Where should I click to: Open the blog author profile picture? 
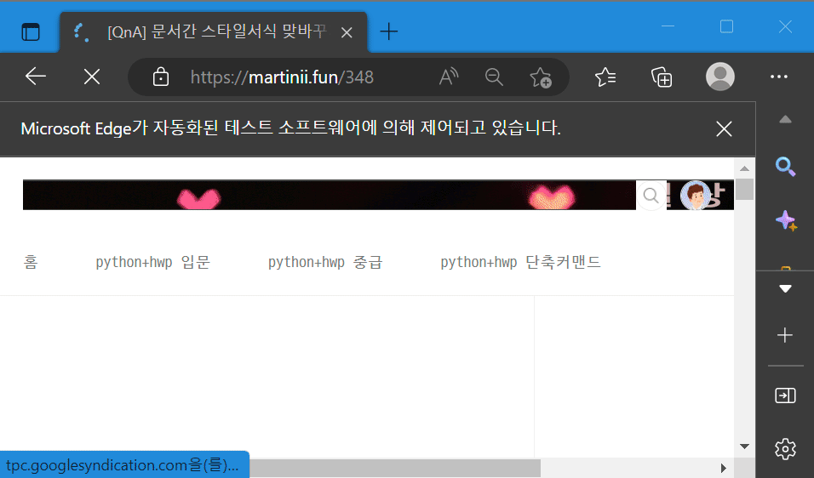(696, 196)
